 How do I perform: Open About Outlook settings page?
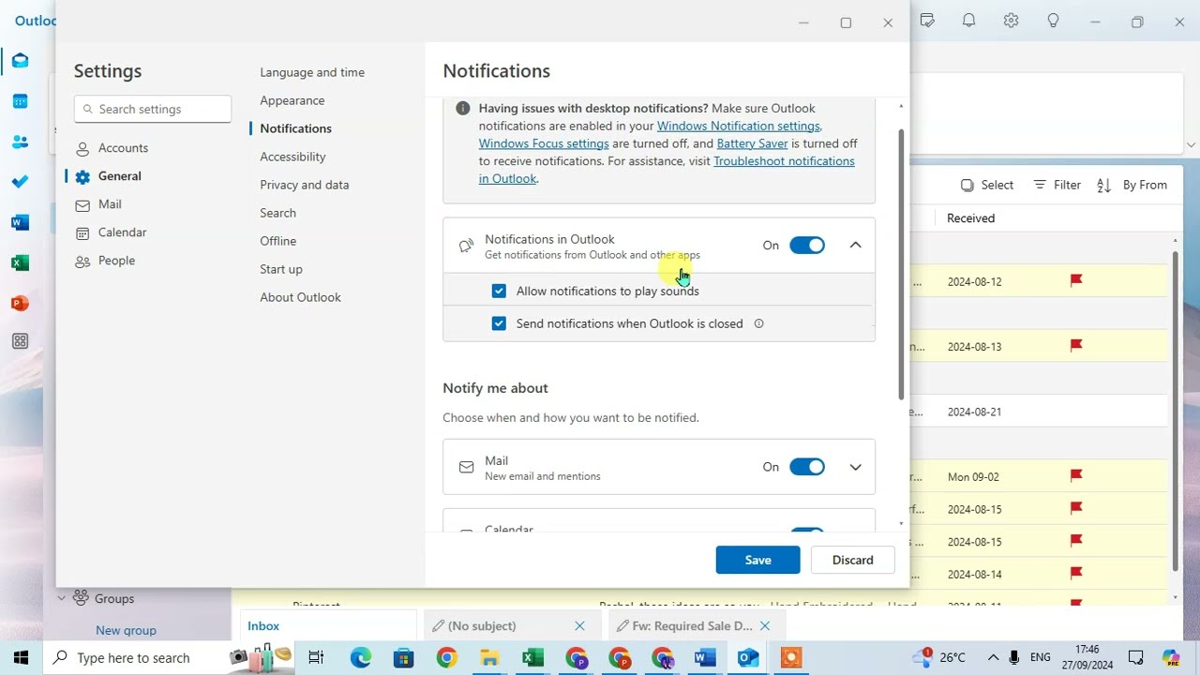point(300,297)
